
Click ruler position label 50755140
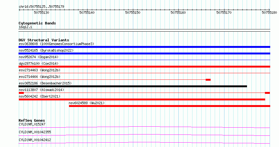click(x=87, y=13)
